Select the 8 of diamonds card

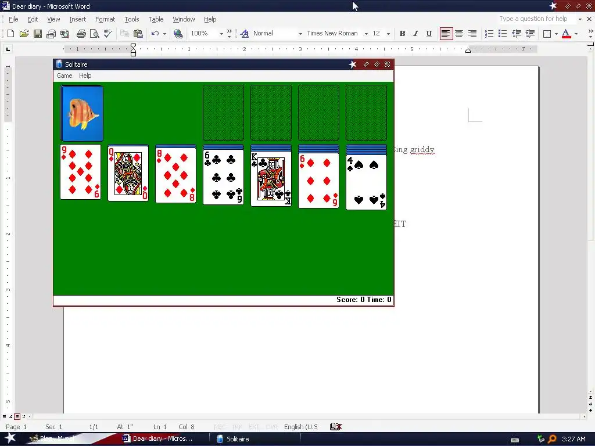tap(175, 175)
